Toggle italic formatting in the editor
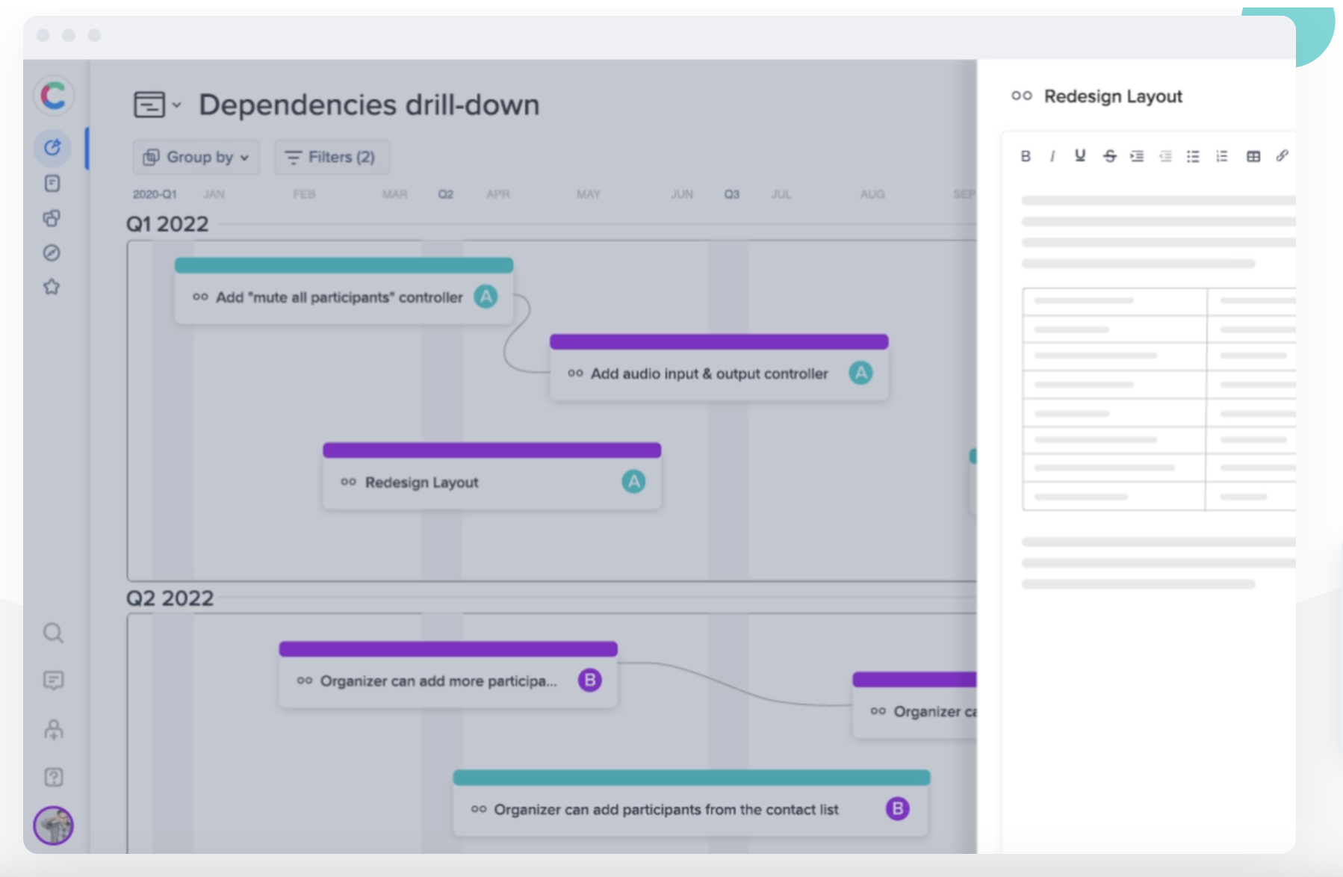The image size is (1343, 877). click(1052, 156)
